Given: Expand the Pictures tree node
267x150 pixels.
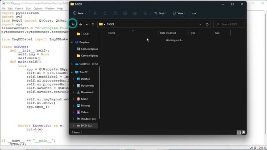Looking at the screenshot, I should click(73, 105).
